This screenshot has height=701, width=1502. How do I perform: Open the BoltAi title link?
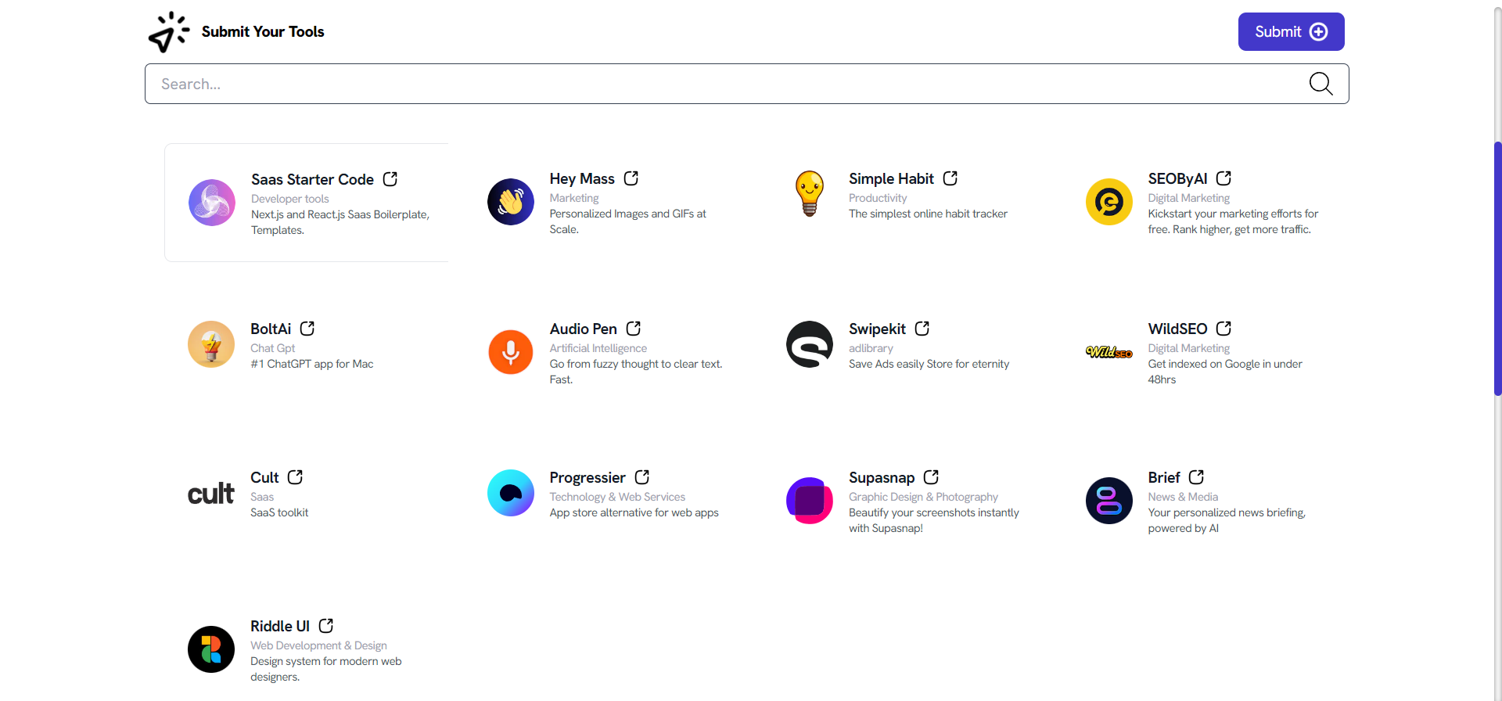271,329
